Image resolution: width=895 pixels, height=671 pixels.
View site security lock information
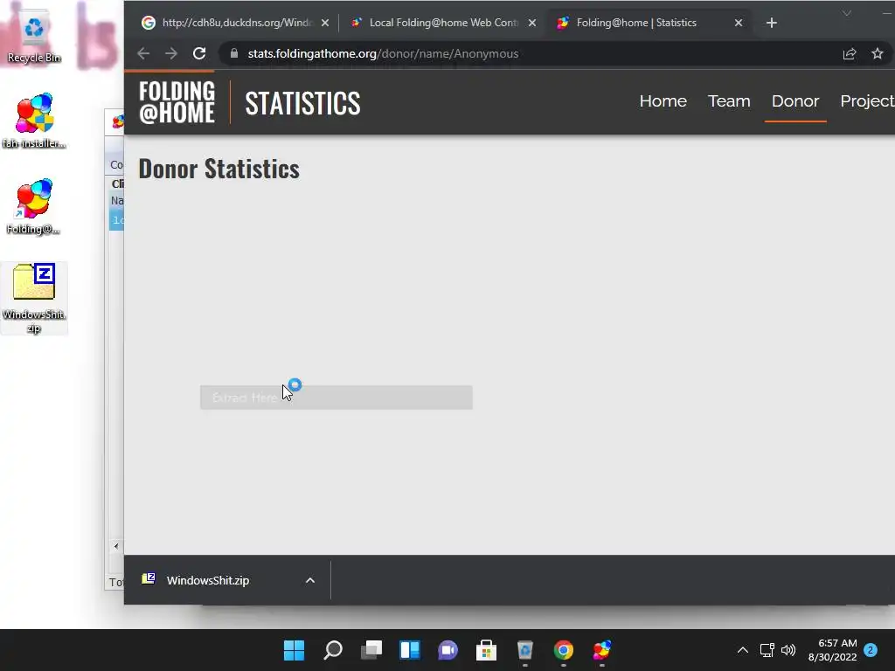click(234, 53)
